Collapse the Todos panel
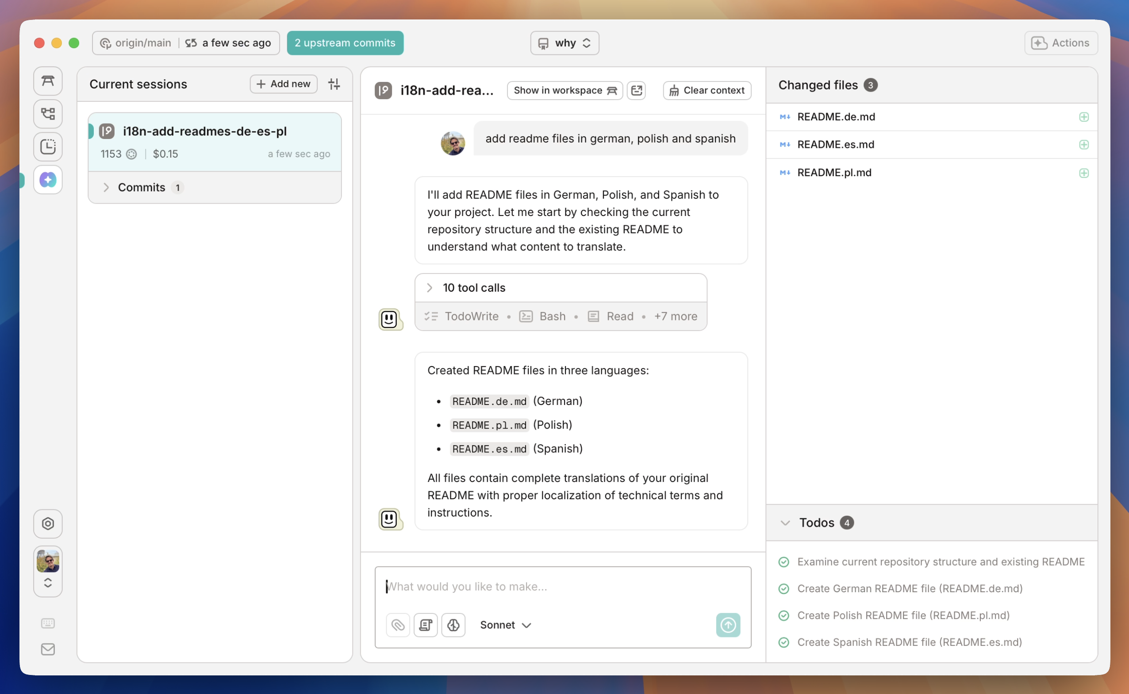Image resolution: width=1129 pixels, height=694 pixels. (x=785, y=523)
